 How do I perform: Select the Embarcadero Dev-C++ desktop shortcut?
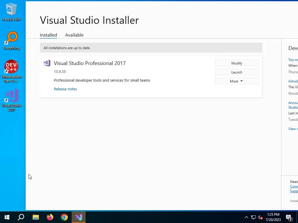tap(11, 71)
